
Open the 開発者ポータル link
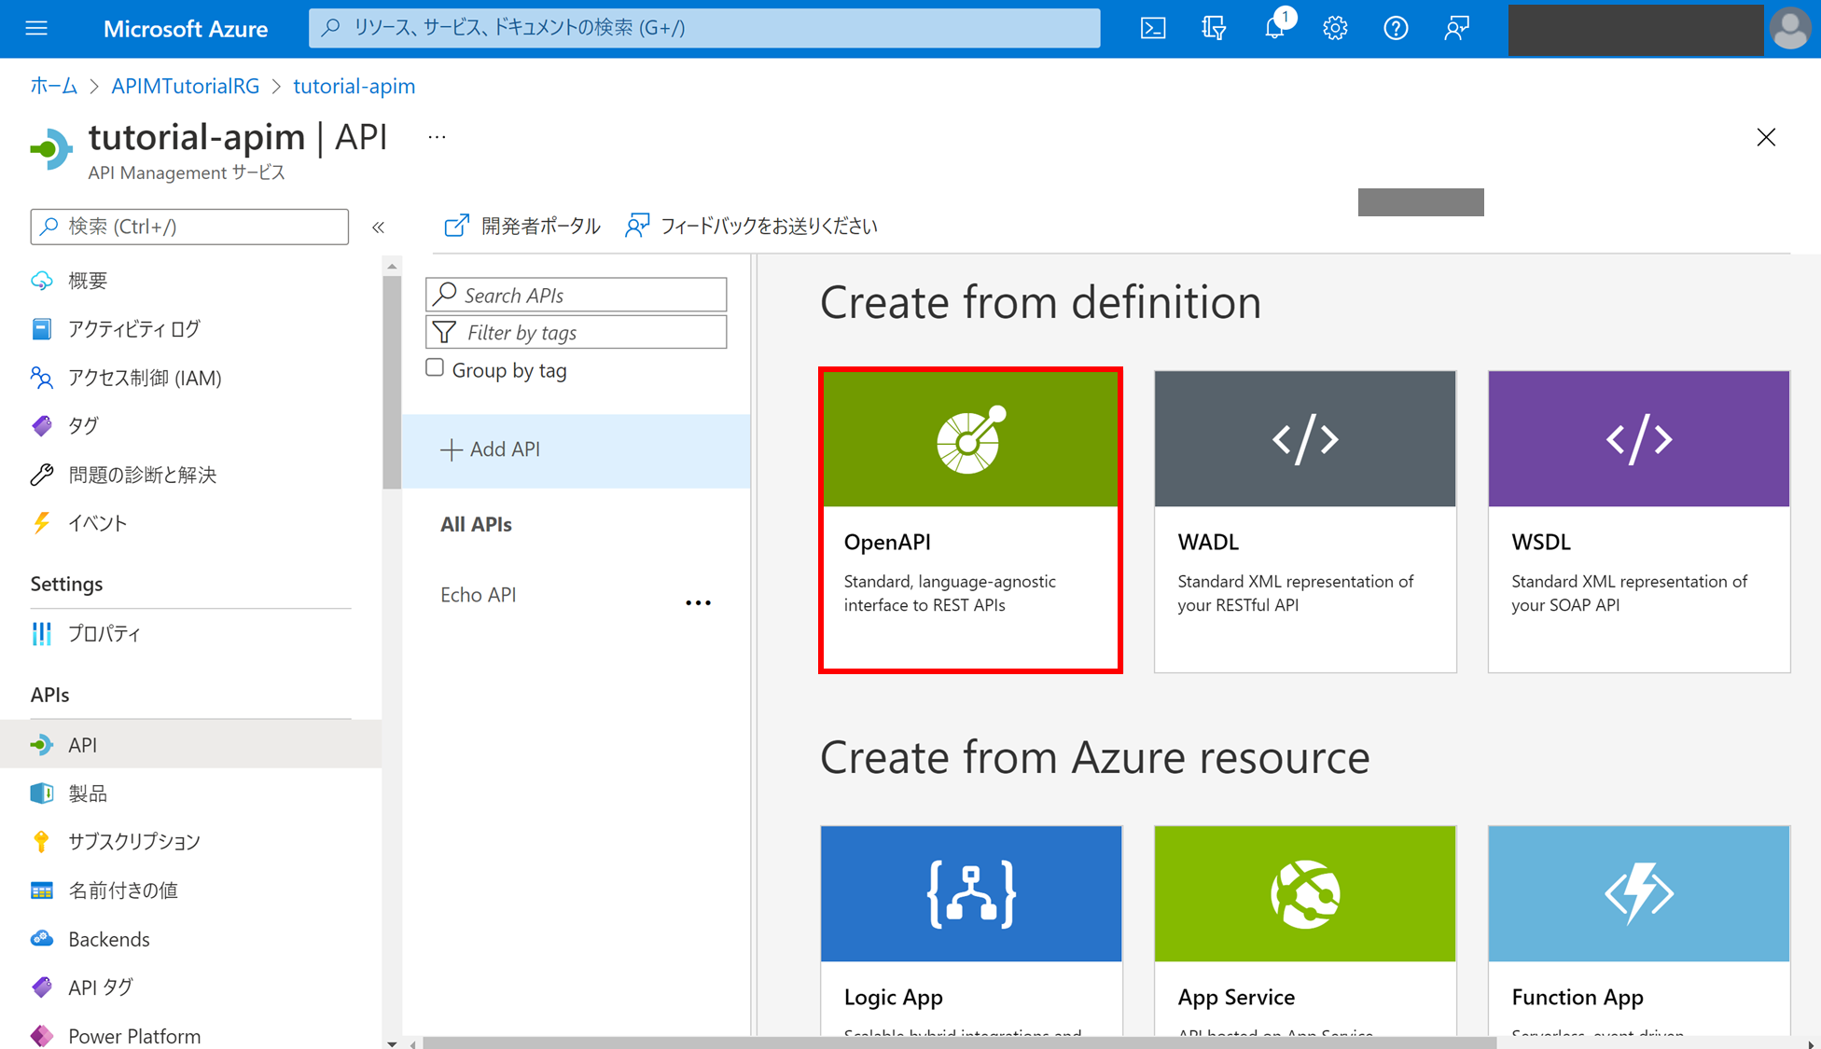tap(521, 226)
